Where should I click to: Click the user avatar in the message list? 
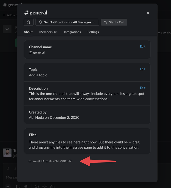point(7,153)
